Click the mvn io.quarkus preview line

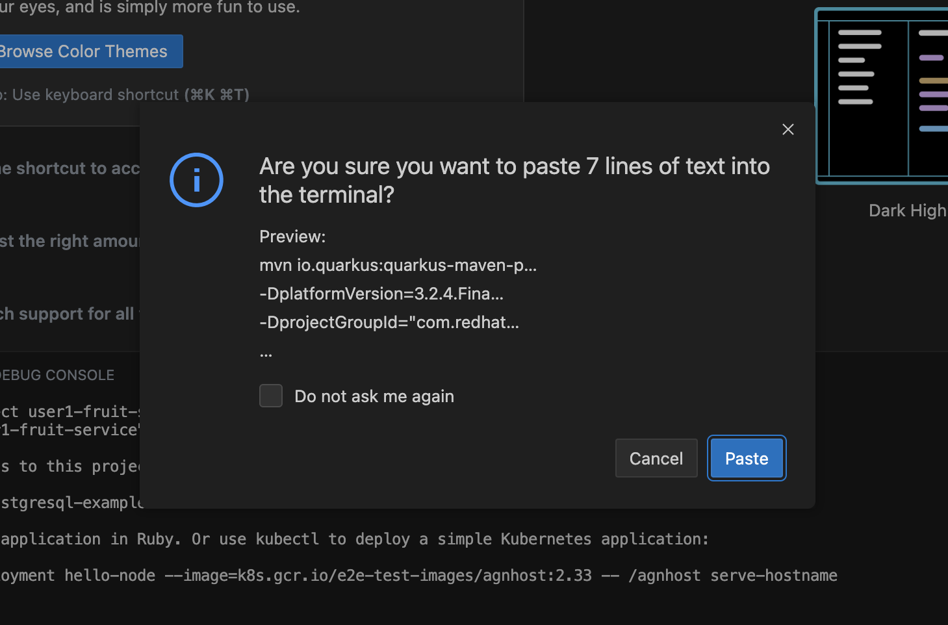click(398, 265)
